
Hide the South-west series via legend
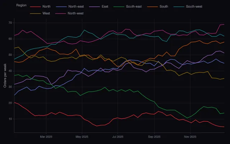point(188,6)
